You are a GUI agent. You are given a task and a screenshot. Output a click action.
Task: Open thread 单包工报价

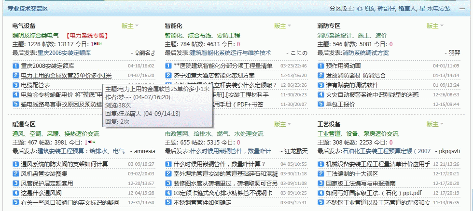point(341,105)
